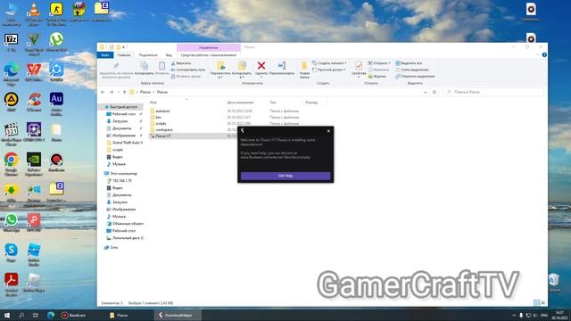Switch to the Home ribbon tab
571x321 pixels.
tap(124, 55)
